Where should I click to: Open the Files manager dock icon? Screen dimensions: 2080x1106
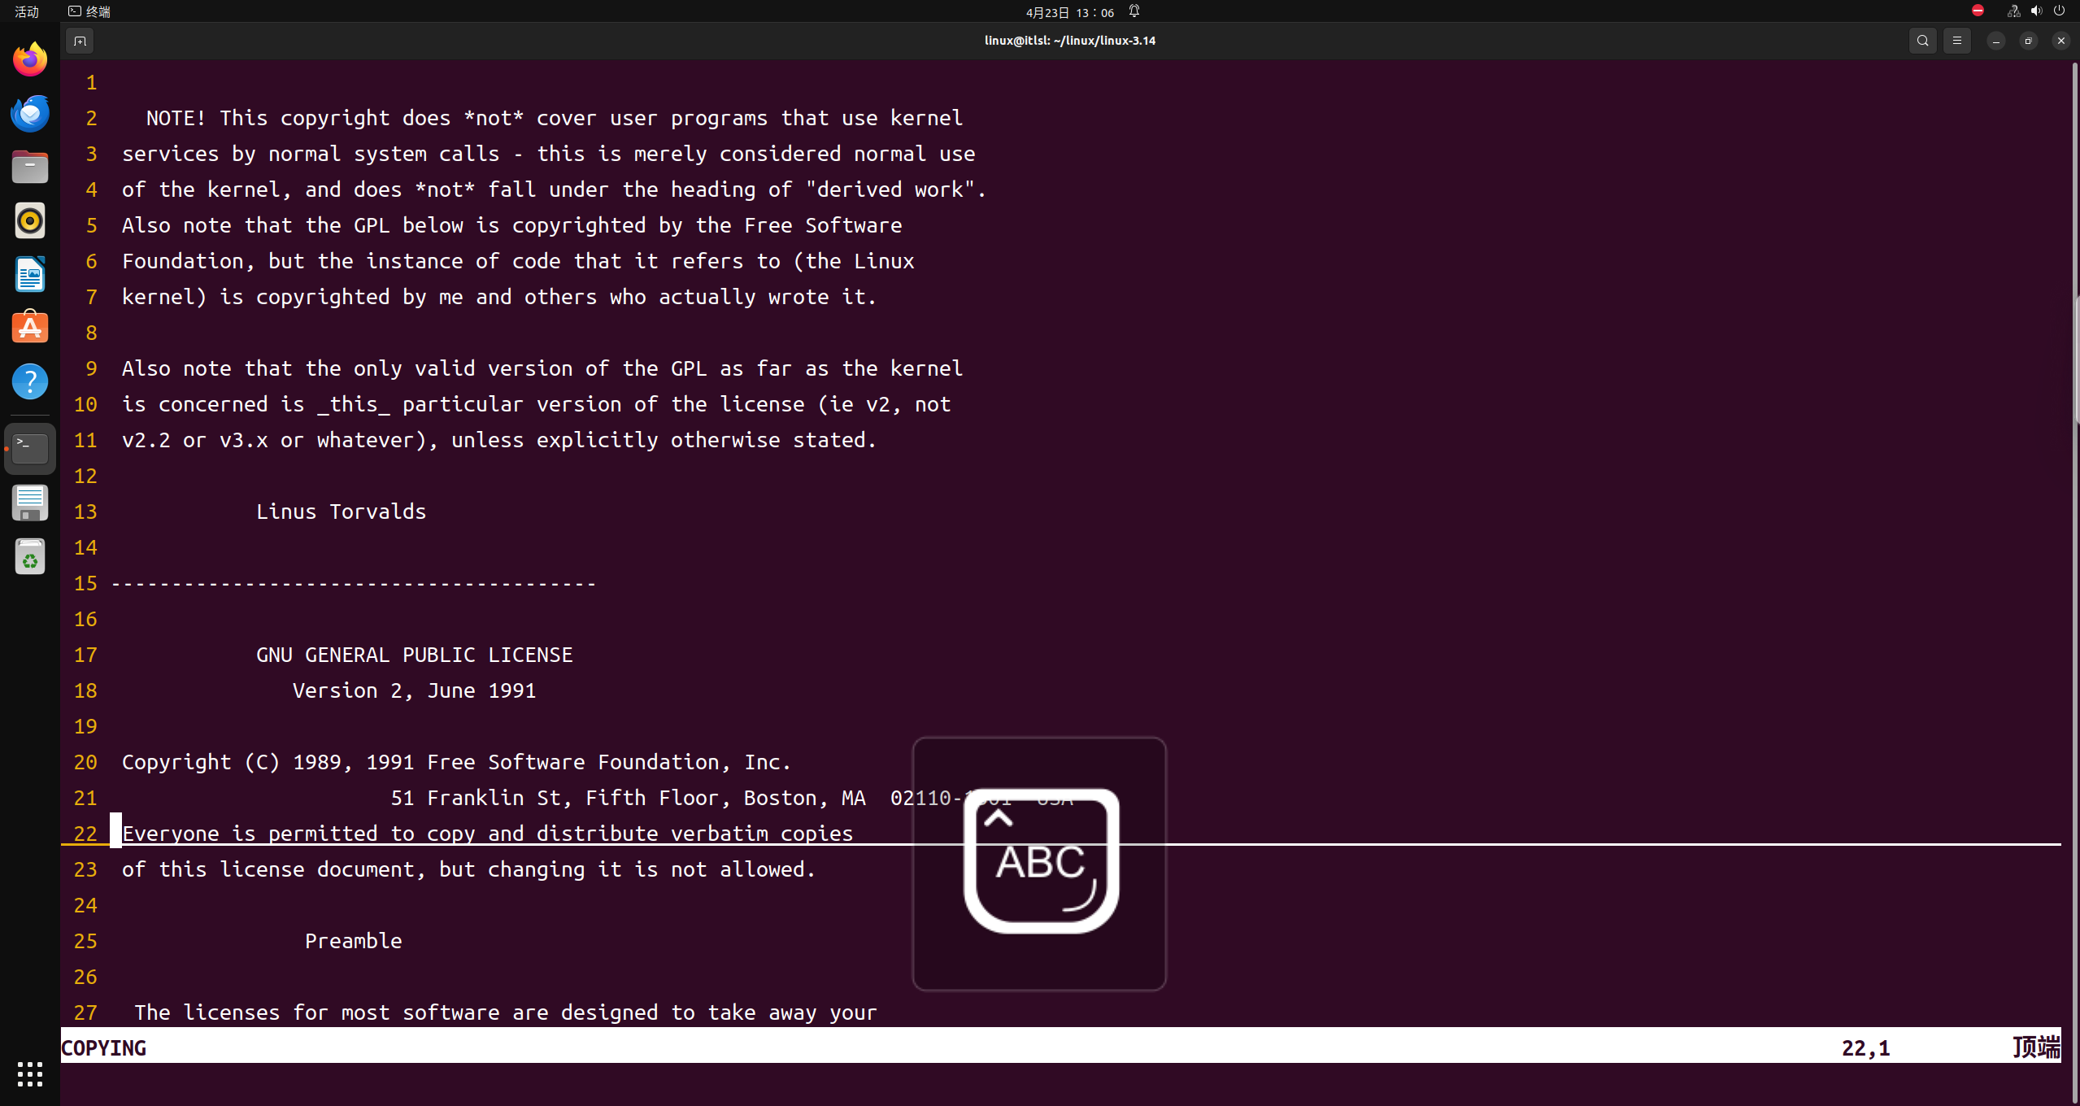[x=30, y=167]
